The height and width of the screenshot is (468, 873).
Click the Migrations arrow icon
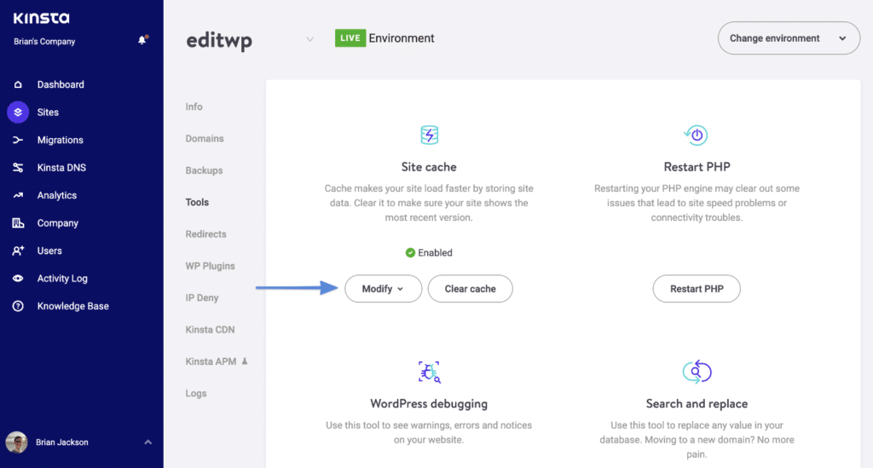coord(18,141)
